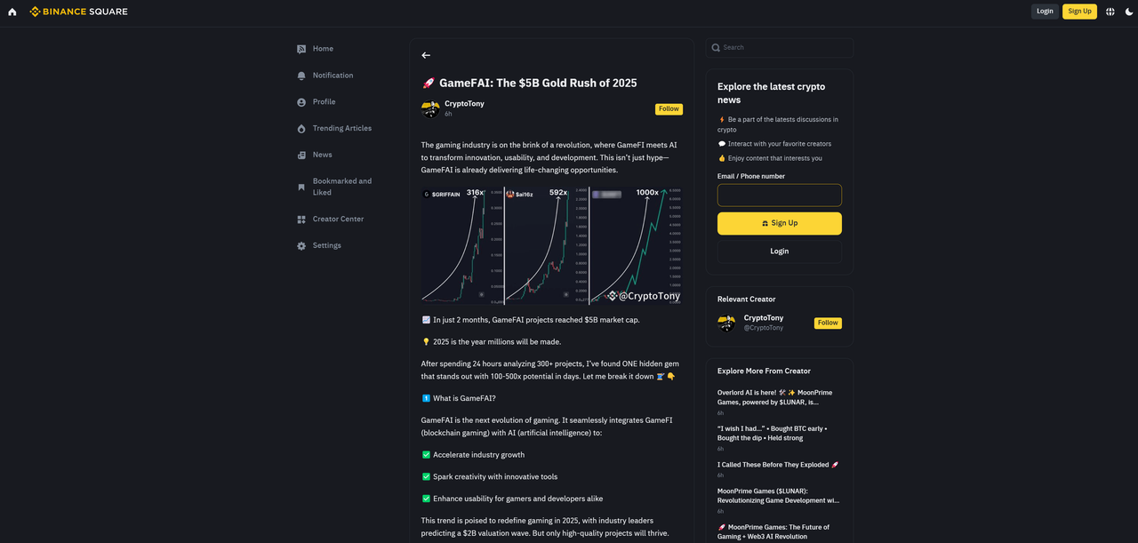Click CryptoTony author name under title
Image resolution: width=1138 pixels, height=543 pixels.
coord(464,104)
